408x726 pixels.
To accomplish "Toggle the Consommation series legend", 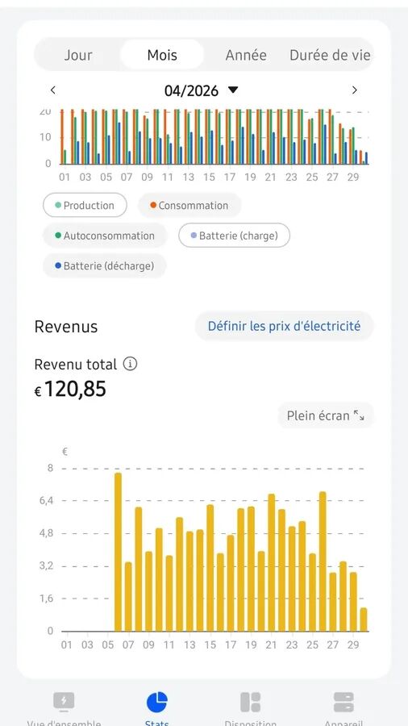I will click(189, 205).
